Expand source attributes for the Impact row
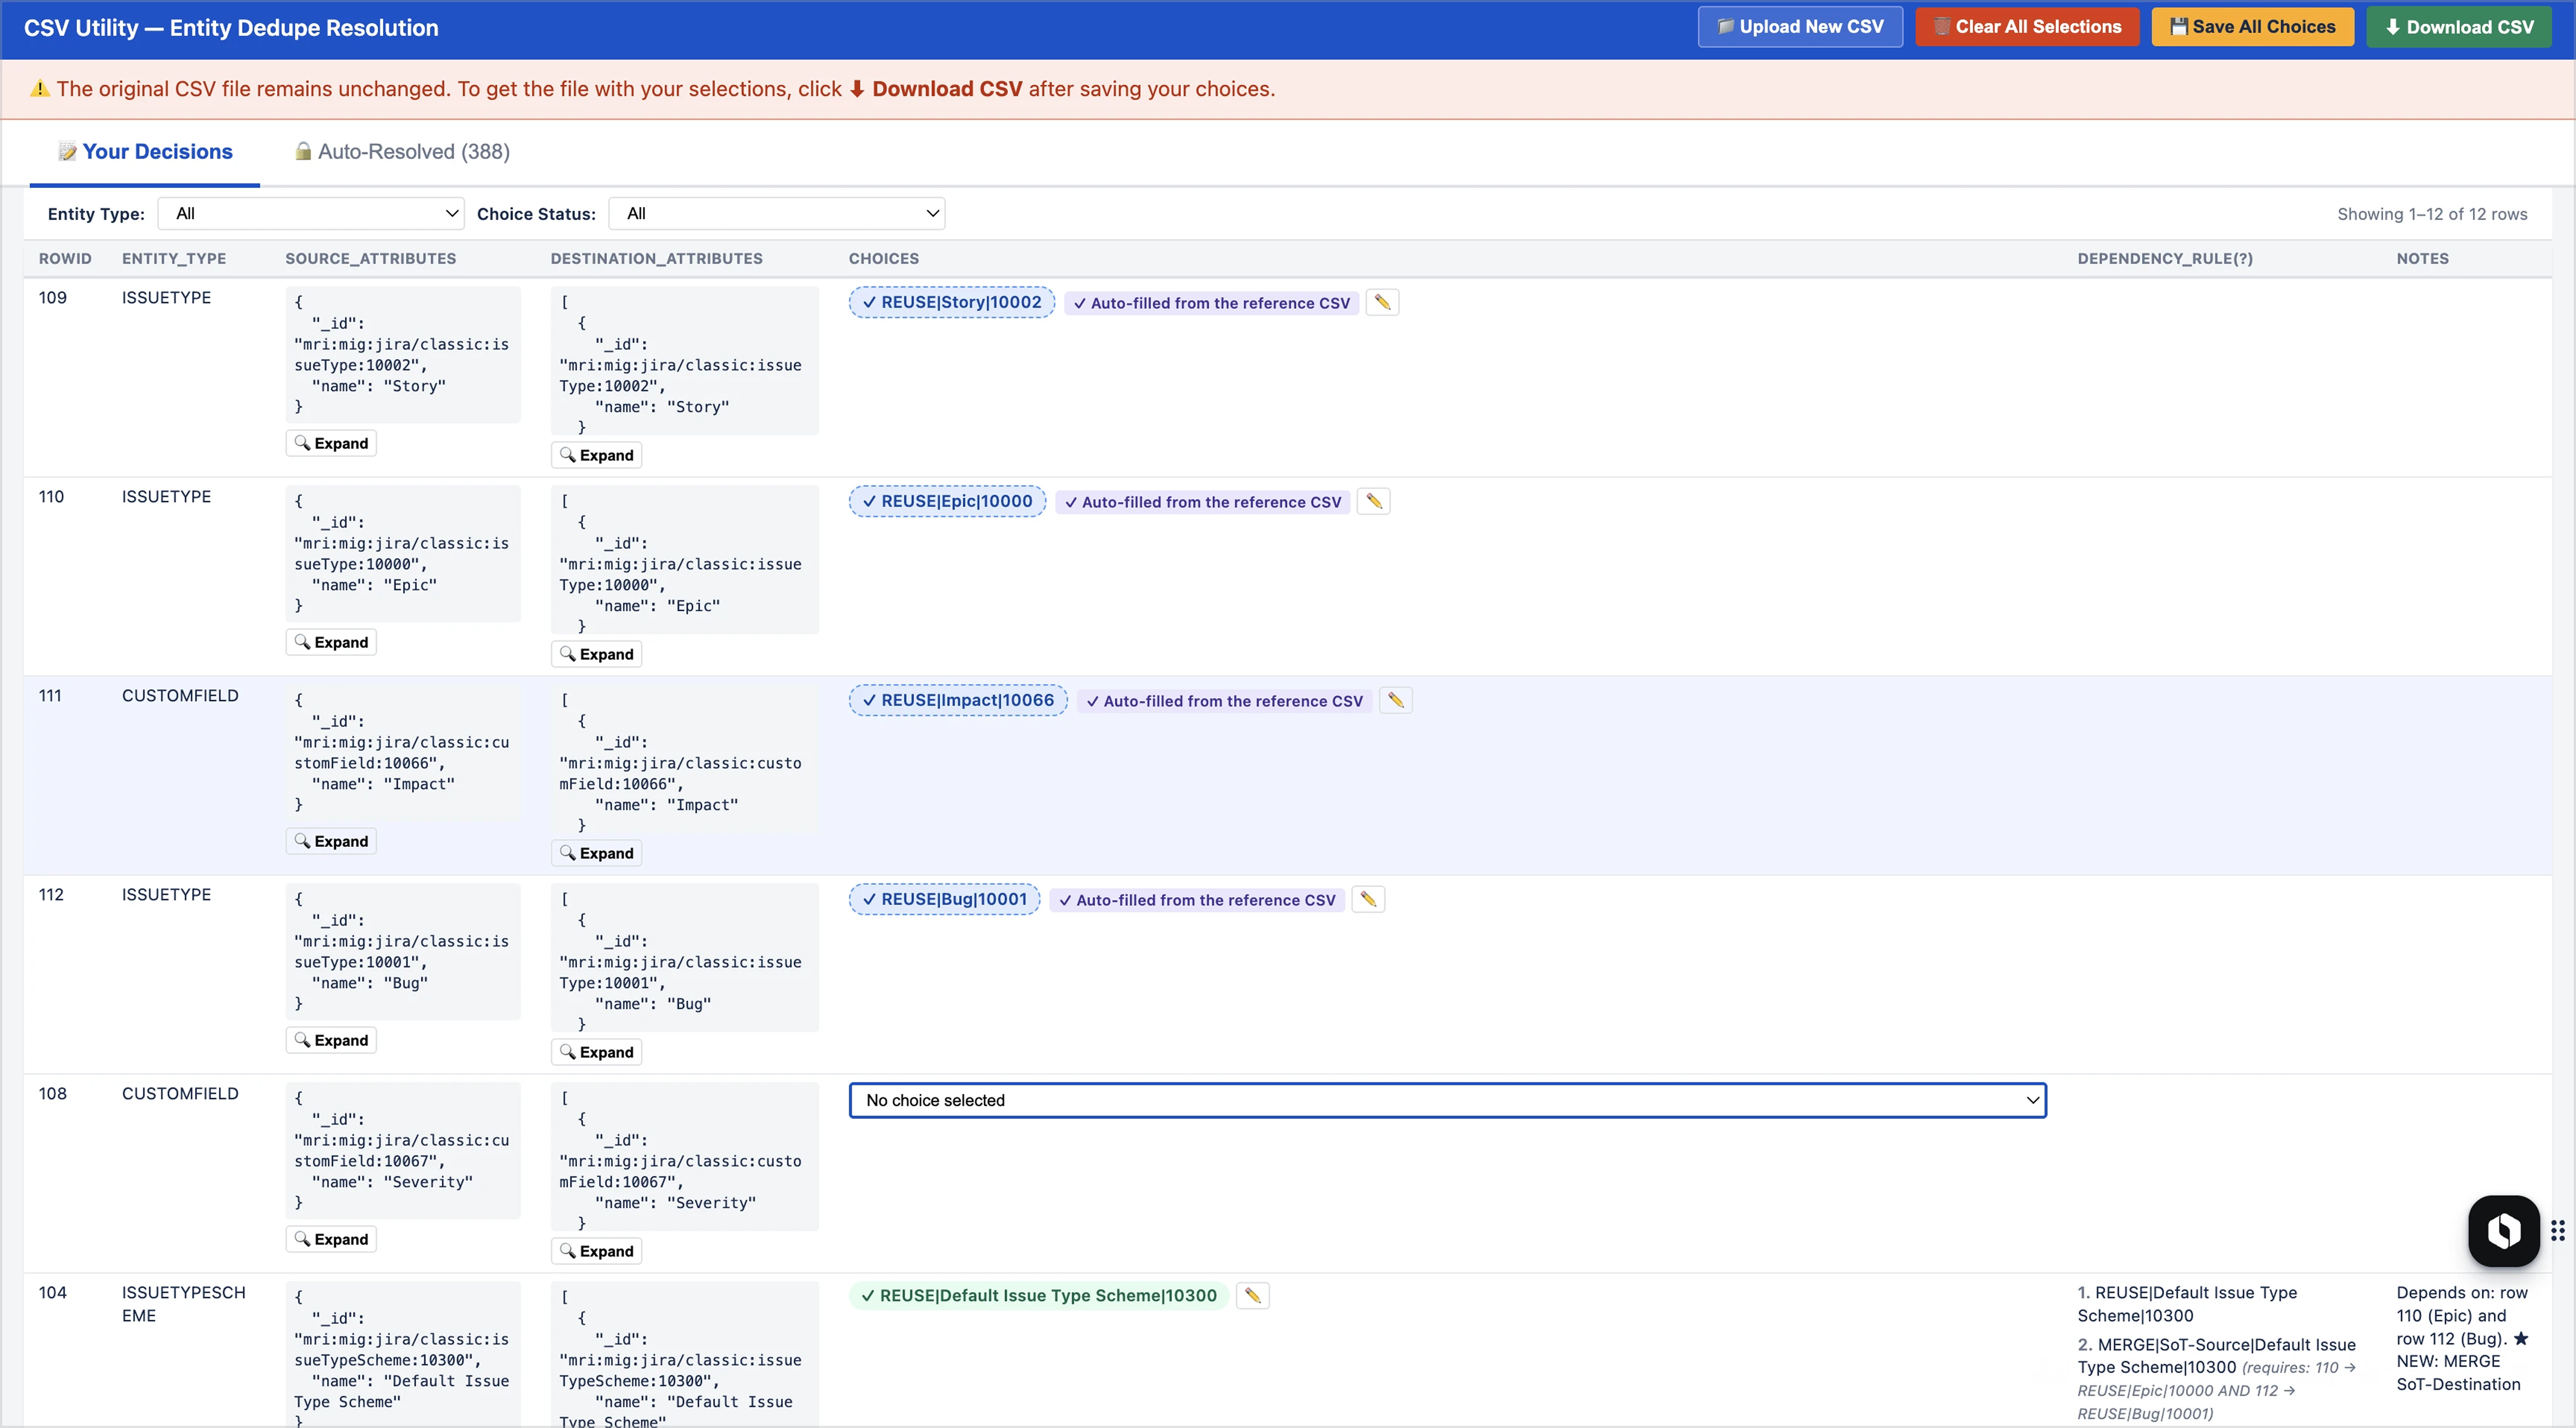The height and width of the screenshot is (1428, 2576). pos(331,841)
